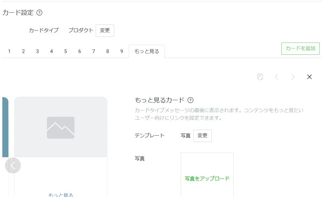This screenshot has width=327, height=197.
Task: Switch to card tab 8
Action: click(x=108, y=51)
